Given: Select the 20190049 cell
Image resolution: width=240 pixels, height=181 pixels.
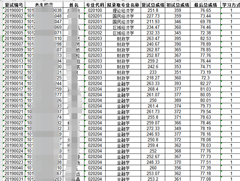Looking at the screenshot, I should point(14,128).
